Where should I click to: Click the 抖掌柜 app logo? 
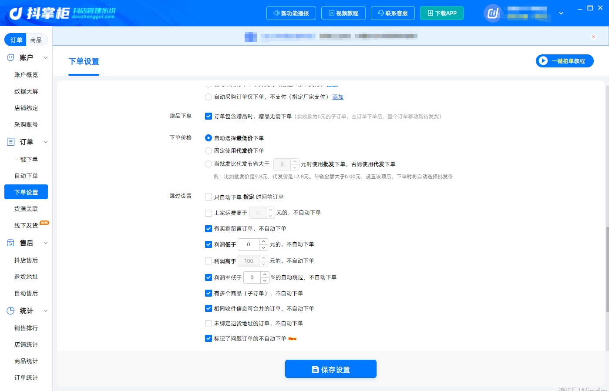click(x=62, y=13)
